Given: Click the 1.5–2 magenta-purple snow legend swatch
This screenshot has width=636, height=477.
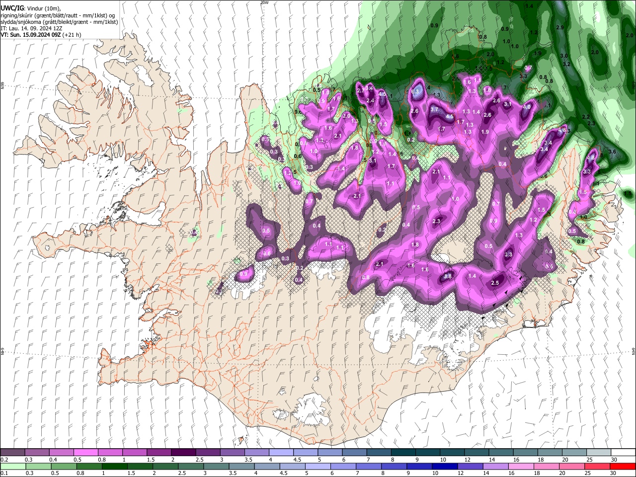Looking at the screenshot, I should (x=159, y=452).
